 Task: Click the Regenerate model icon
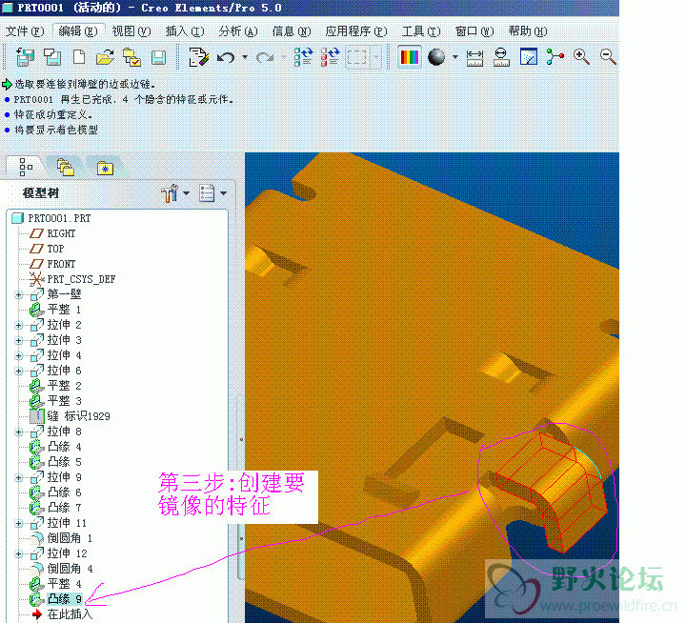tap(303, 57)
